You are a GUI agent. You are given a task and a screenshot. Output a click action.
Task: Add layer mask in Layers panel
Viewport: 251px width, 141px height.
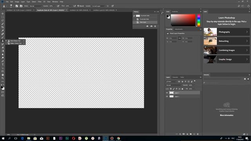[x=184, y=134]
